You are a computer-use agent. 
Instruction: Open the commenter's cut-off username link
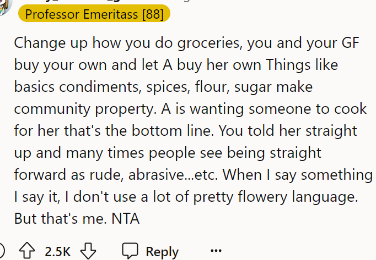click(x=88, y=2)
